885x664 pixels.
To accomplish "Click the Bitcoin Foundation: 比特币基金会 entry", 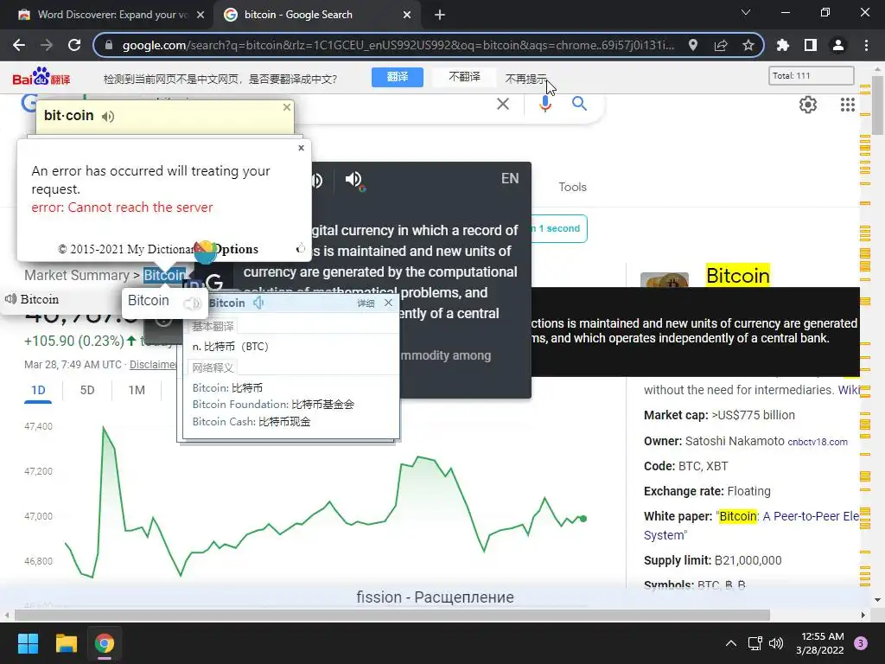I will point(273,405).
